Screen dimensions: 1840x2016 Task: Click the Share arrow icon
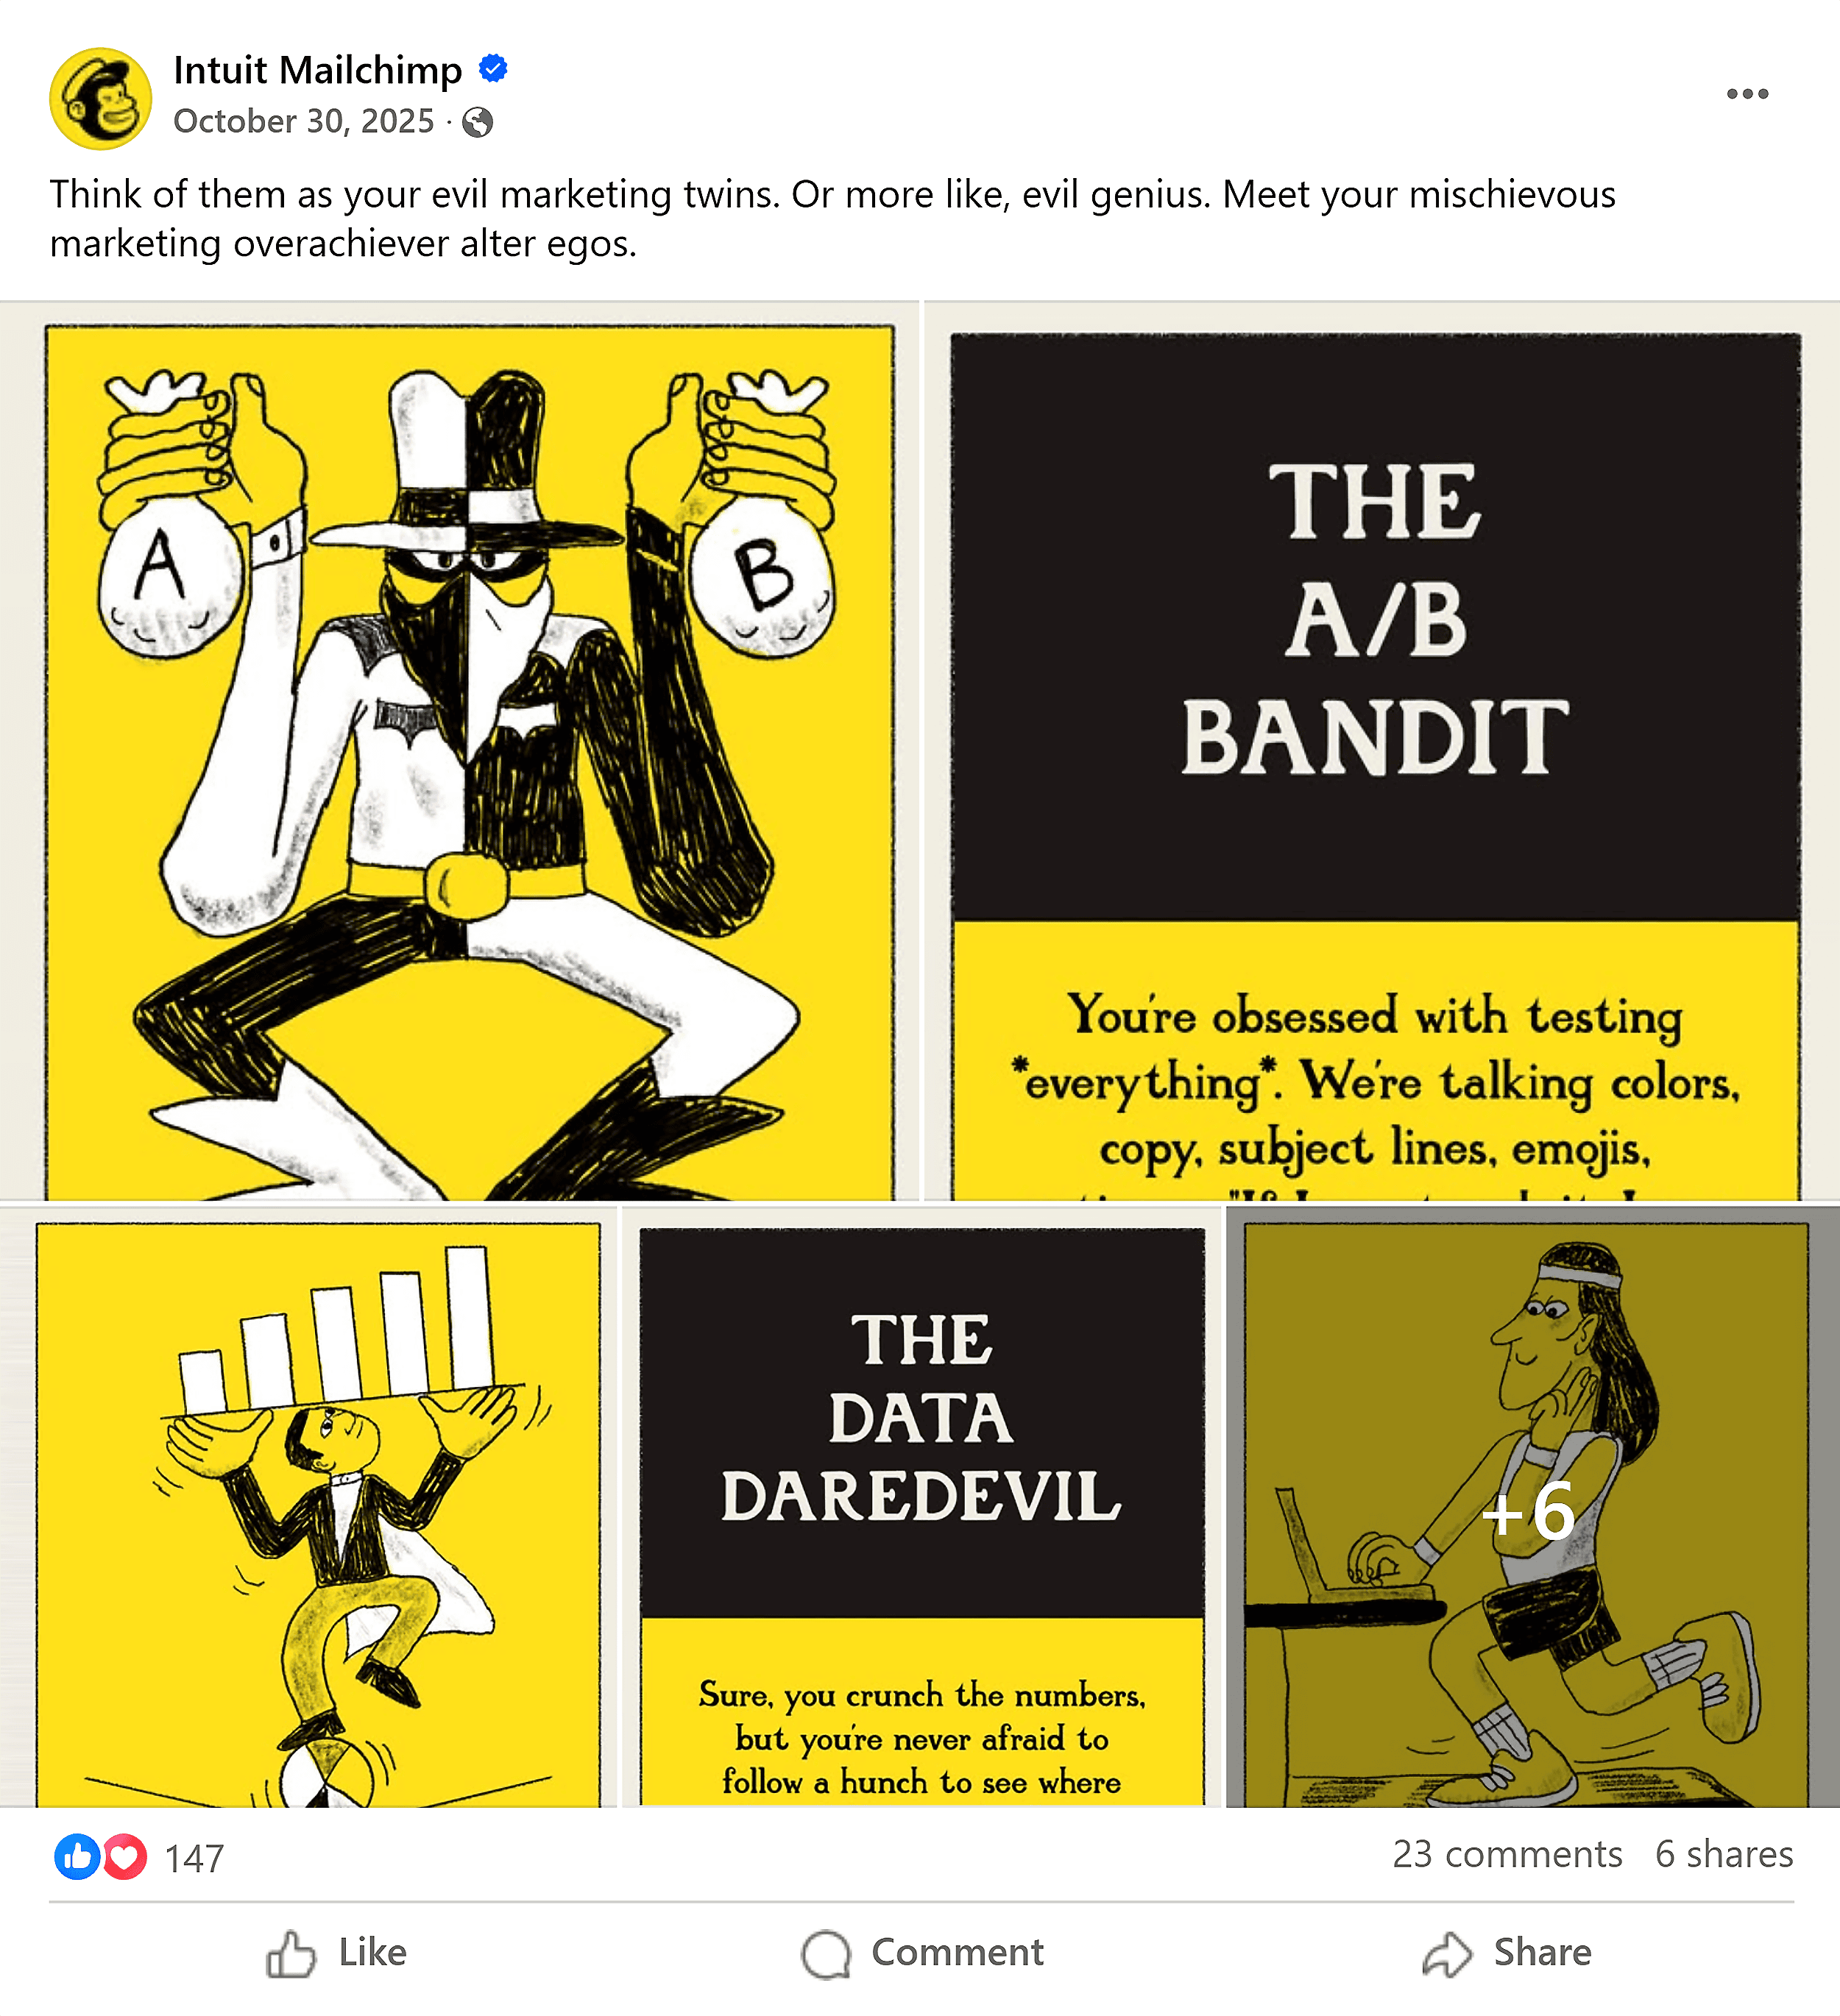[1448, 1953]
